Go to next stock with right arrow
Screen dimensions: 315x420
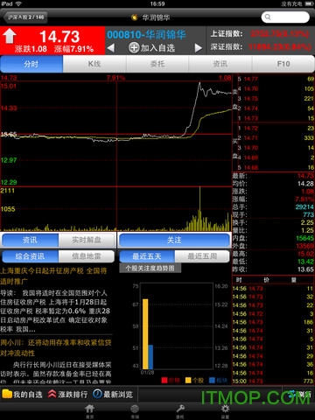[199, 47]
